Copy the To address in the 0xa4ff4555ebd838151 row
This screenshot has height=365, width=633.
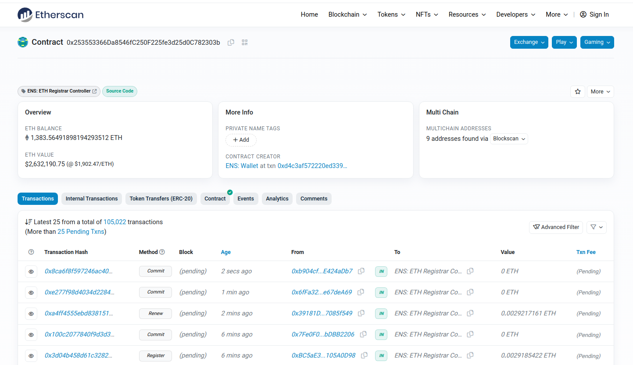click(470, 313)
